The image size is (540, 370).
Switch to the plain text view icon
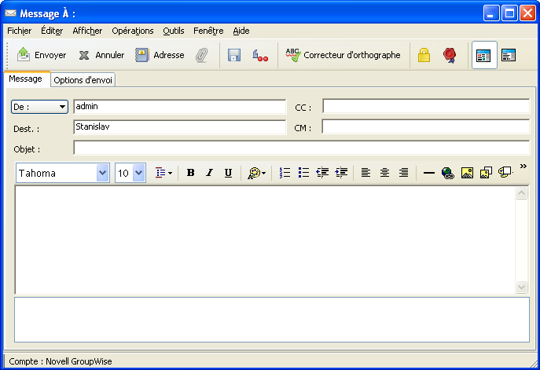click(509, 55)
